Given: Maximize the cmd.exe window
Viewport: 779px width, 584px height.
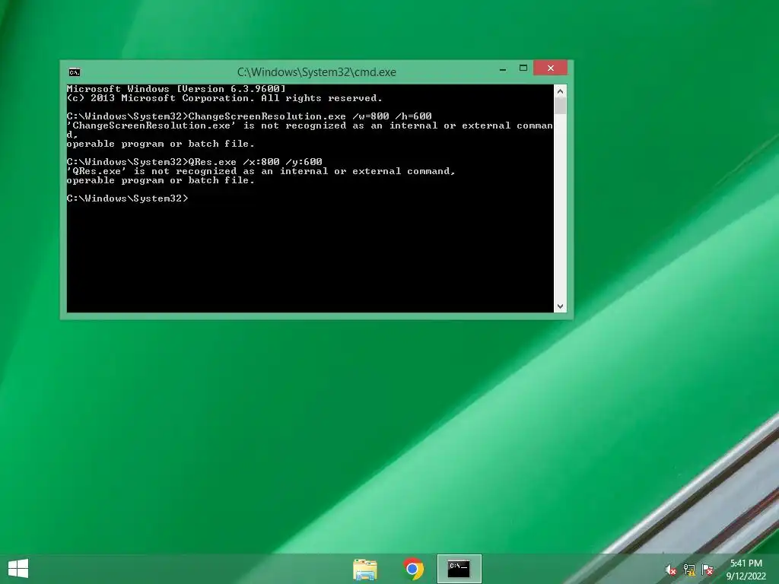Looking at the screenshot, I should click(x=523, y=68).
